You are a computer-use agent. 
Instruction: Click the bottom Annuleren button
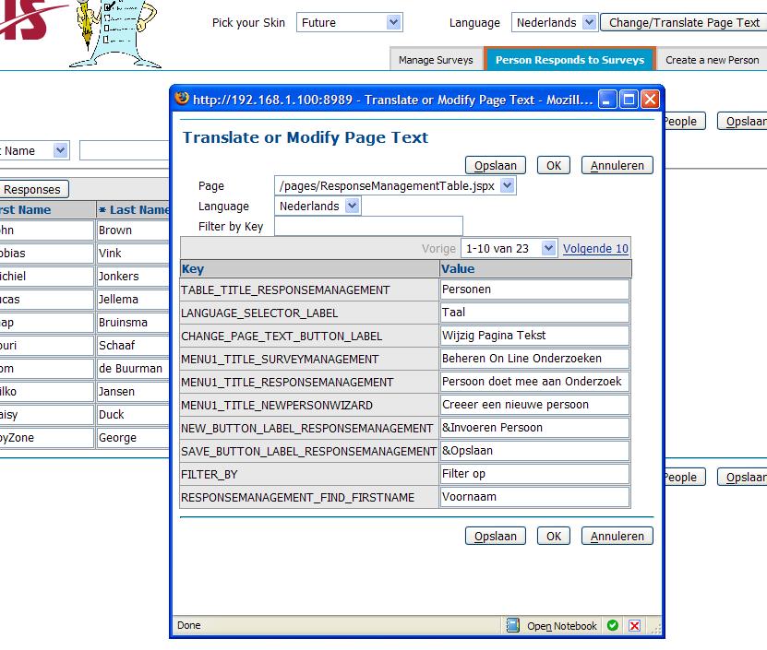pos(617,536)
